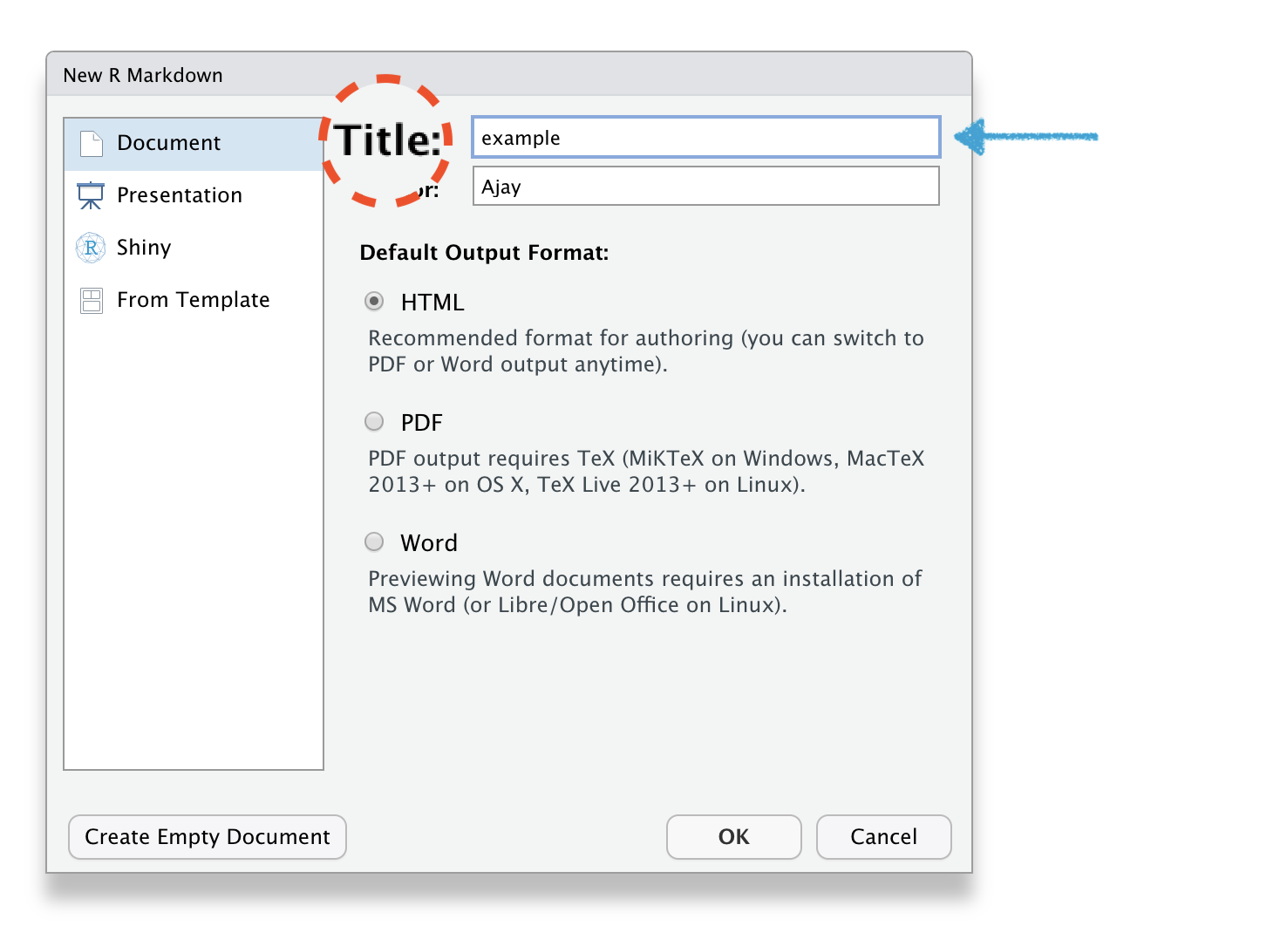Click the Shiny R logo icon

click(91, 248)
